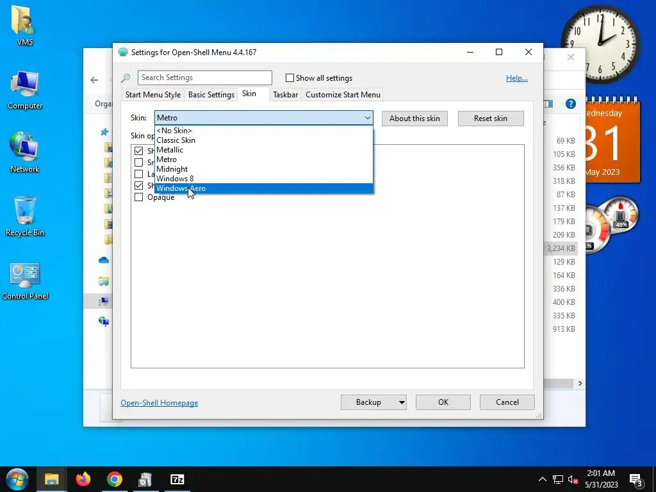Select the selected computer icon in Explorer sidebar
The image size is (656, 492).
pos(104,301)
